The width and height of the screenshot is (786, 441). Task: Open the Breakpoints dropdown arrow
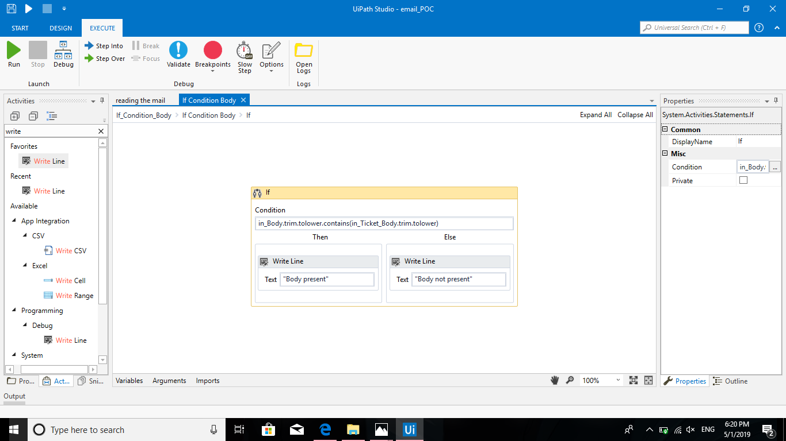coord(213,72)
